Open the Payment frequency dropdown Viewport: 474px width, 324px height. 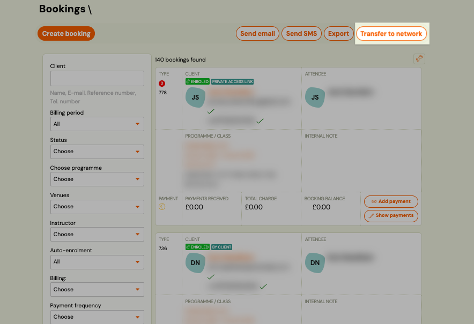(97, 317)
